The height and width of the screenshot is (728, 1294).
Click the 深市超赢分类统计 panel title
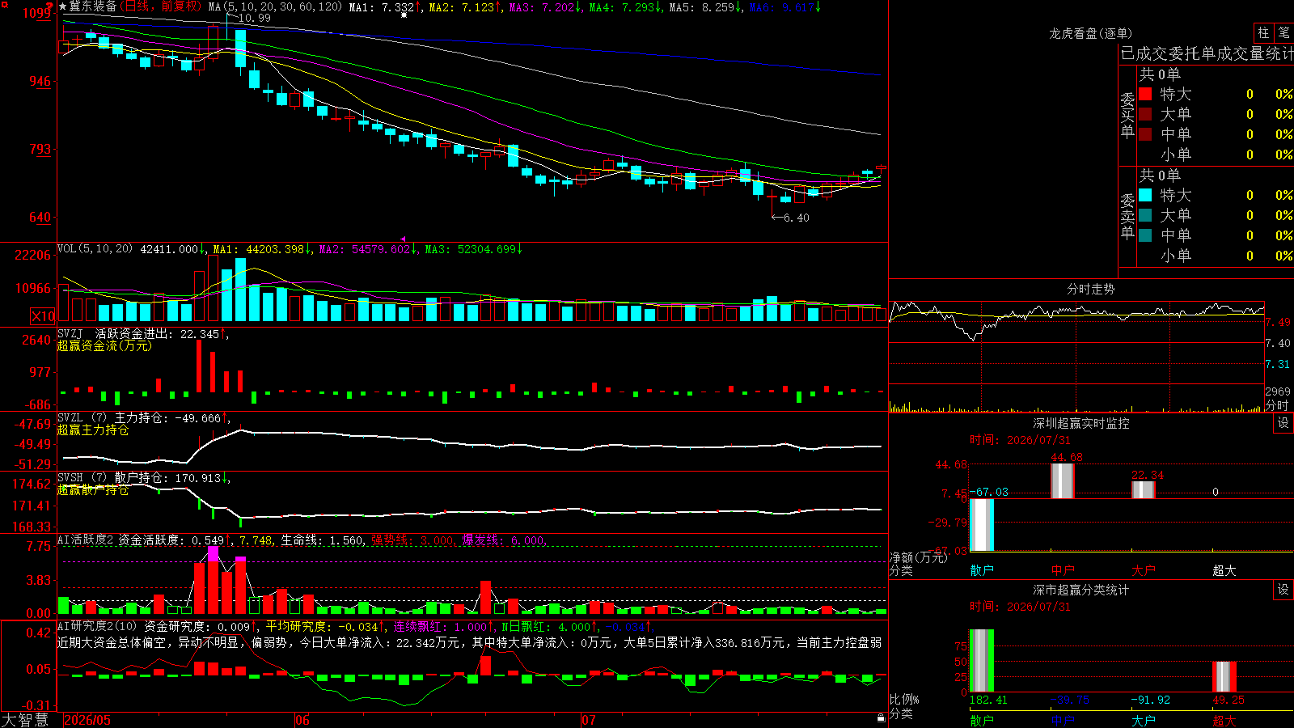(1080, 590)
